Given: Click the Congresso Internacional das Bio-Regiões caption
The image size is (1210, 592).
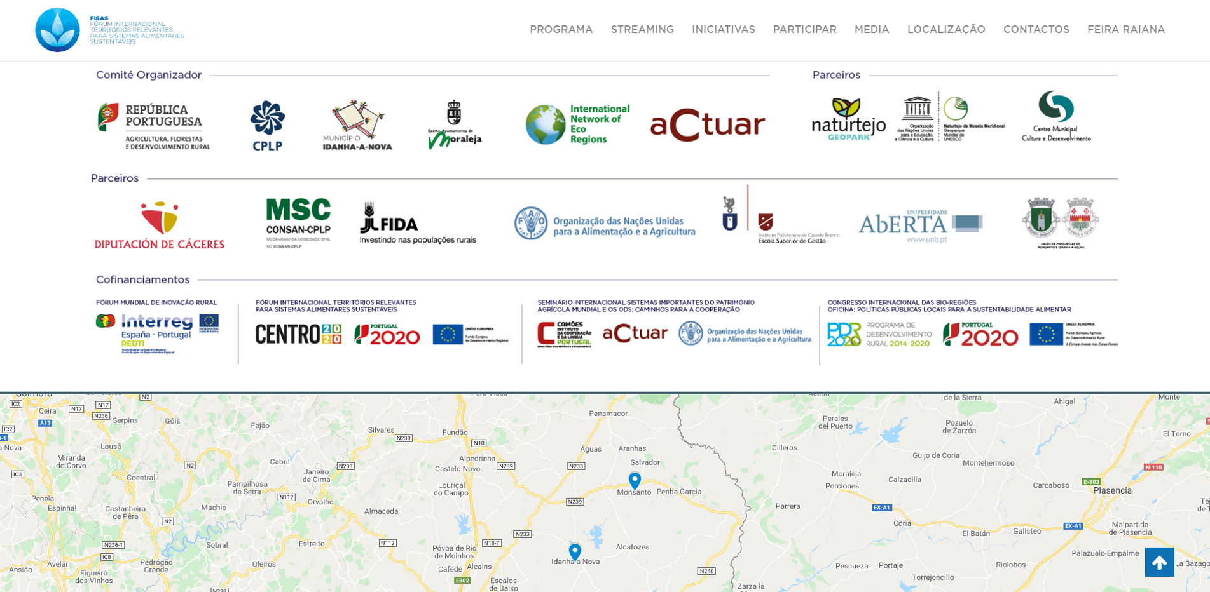Looking at the screenshot, I should [x=949, y=306].
